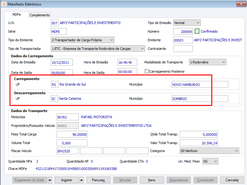Image resolution: width=247 pixels, height=185 pixels.
Task: Click the Hora de Saída field
Action: 127,71
